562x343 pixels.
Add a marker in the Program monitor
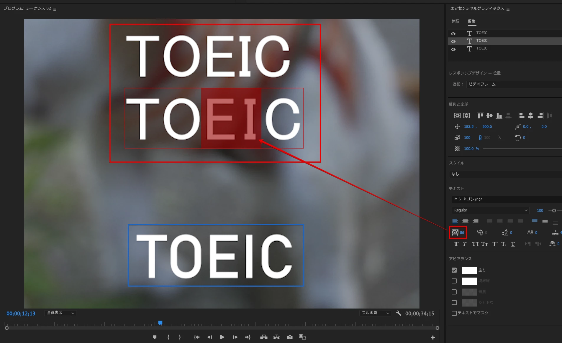(155, 337)
